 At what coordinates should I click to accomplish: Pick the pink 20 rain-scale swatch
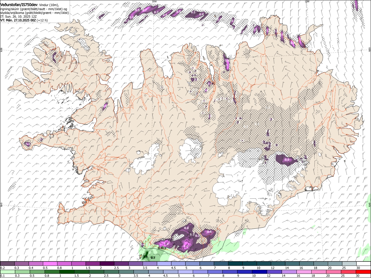(x=334, y=272)
